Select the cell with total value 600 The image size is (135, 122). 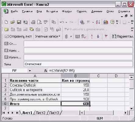75,104
